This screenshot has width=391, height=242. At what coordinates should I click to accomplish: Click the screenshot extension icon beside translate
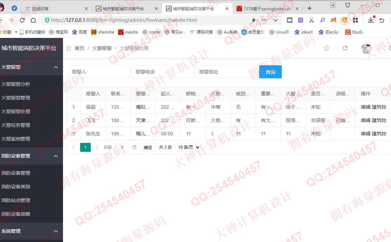point(290,20)
